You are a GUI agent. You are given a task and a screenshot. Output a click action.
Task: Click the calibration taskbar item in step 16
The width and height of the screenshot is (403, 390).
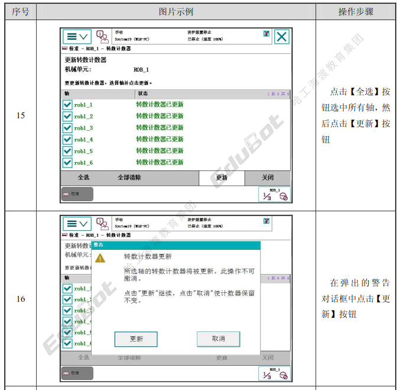tap(77, 373)
